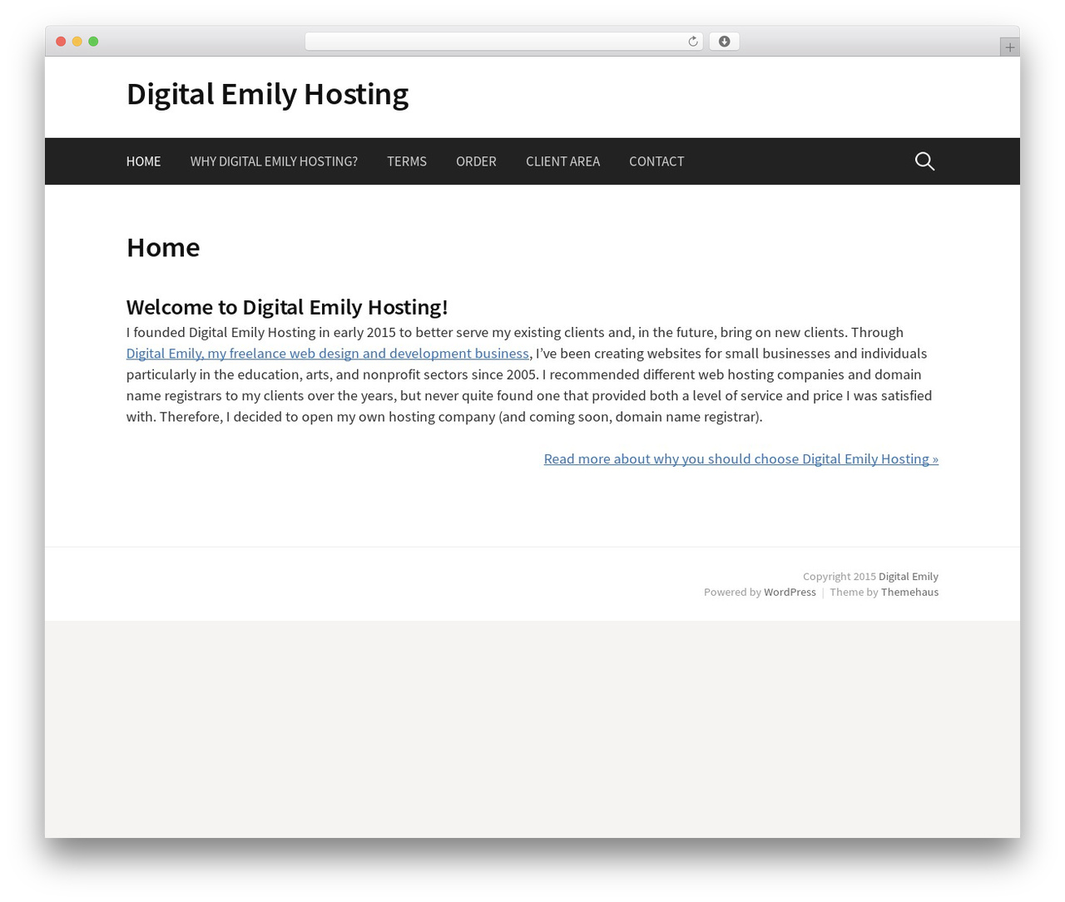Click the browser download arrow icon

click(x=724, y=42)
